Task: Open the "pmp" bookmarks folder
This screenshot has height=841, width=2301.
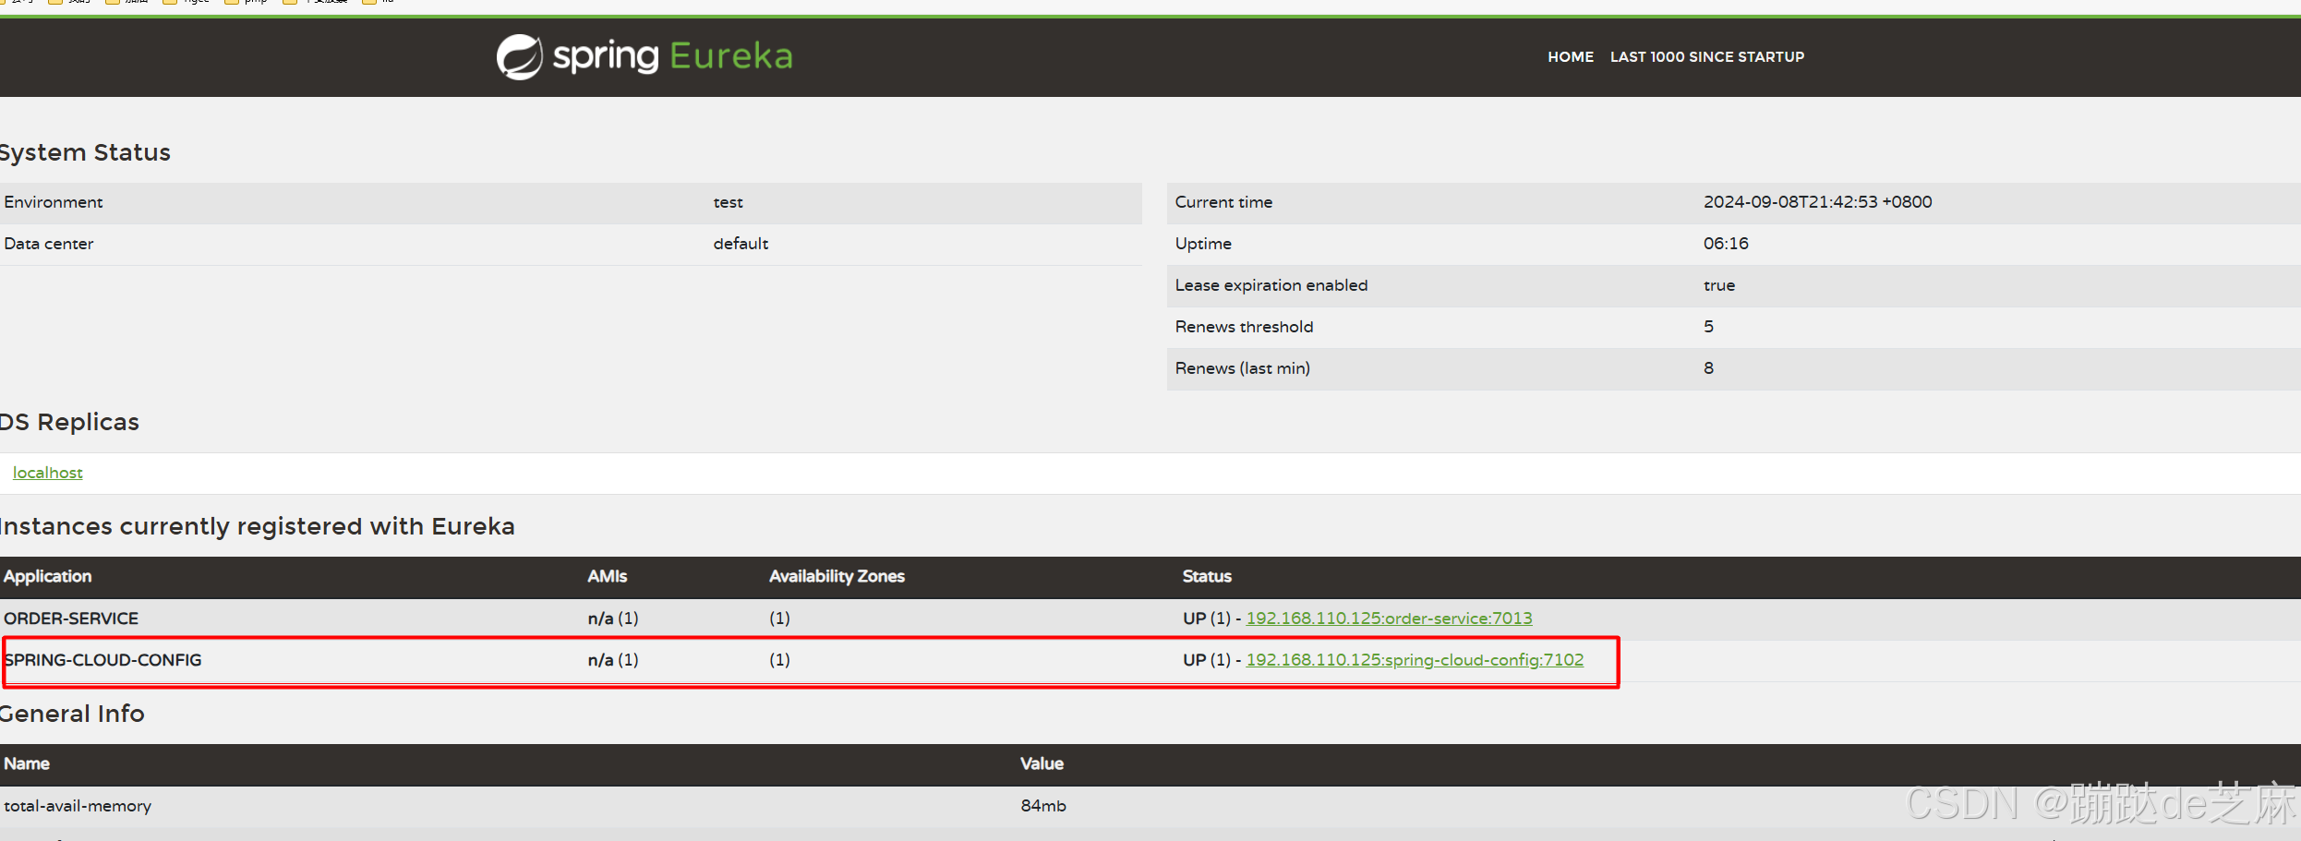Action: [x=247, y=3]
